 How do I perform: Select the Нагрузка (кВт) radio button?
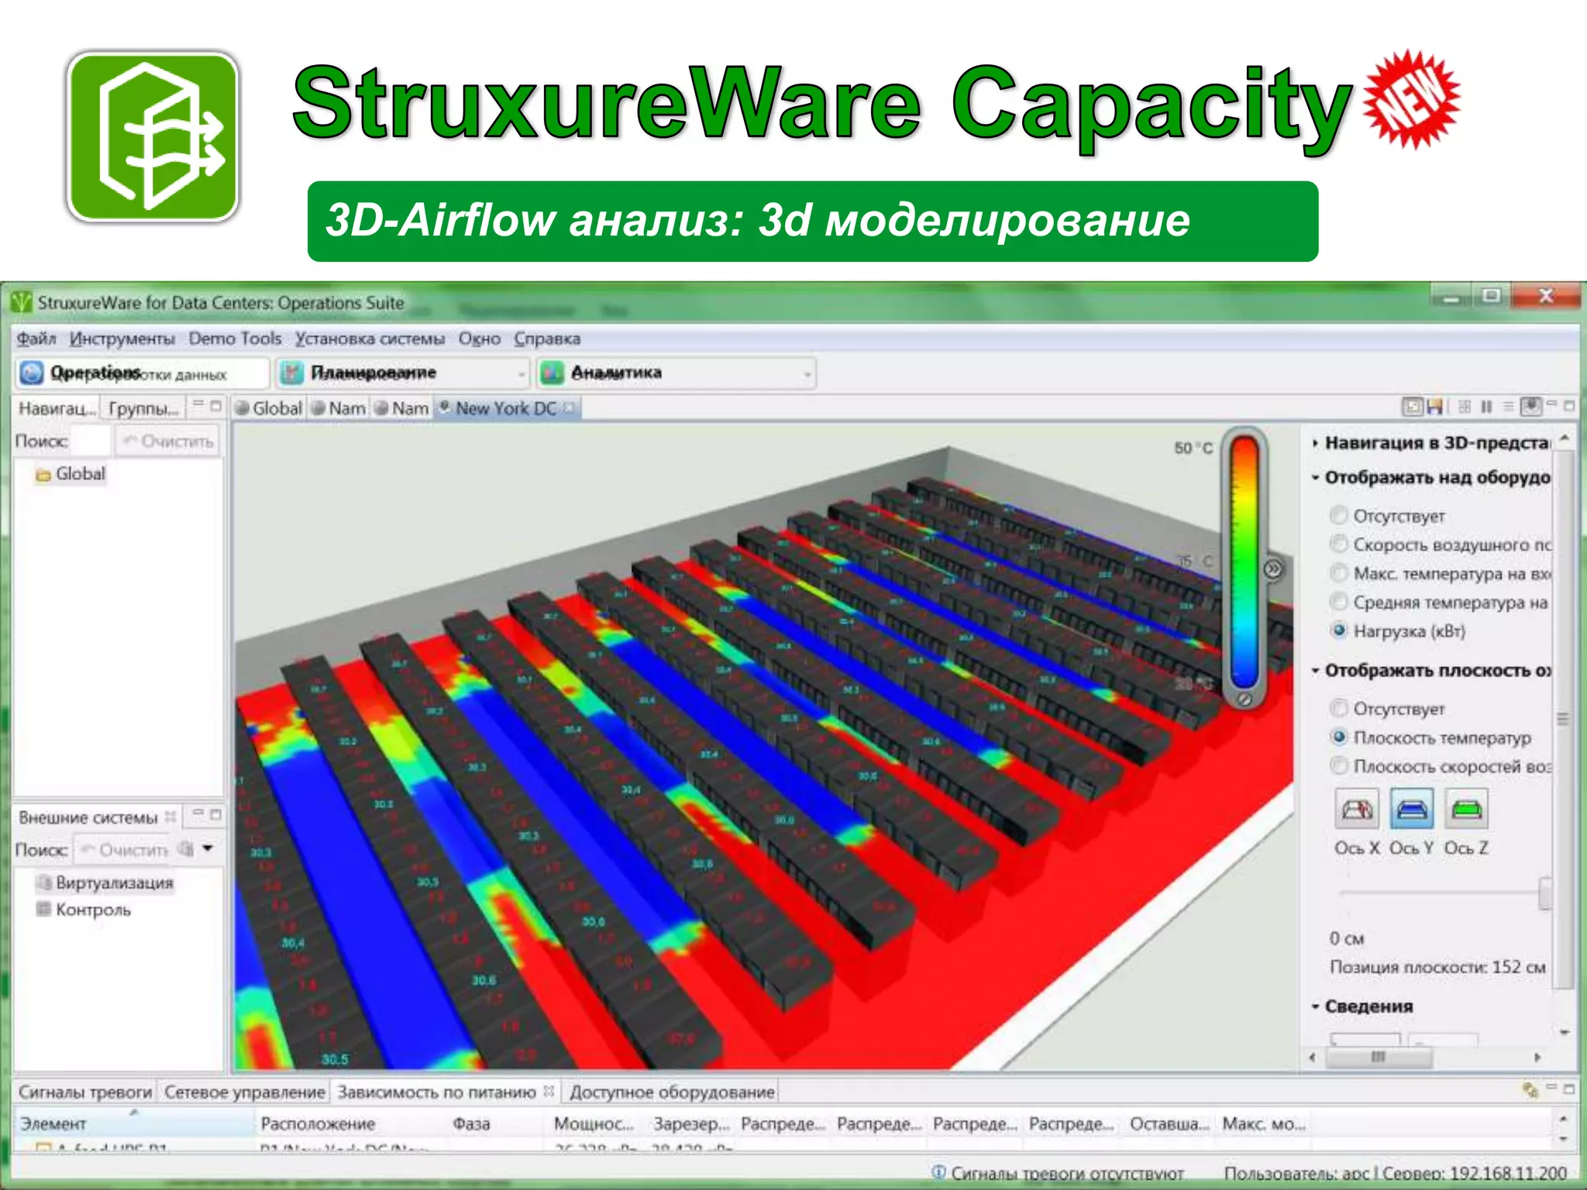pos(1339,630)
